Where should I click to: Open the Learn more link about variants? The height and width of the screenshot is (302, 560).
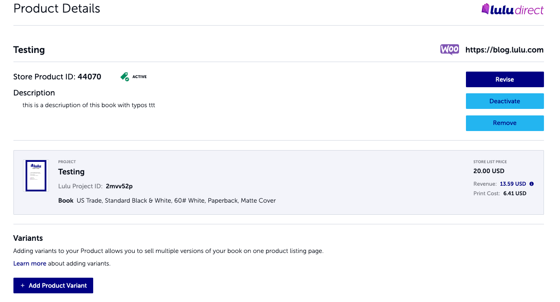(x=29, y=263)
